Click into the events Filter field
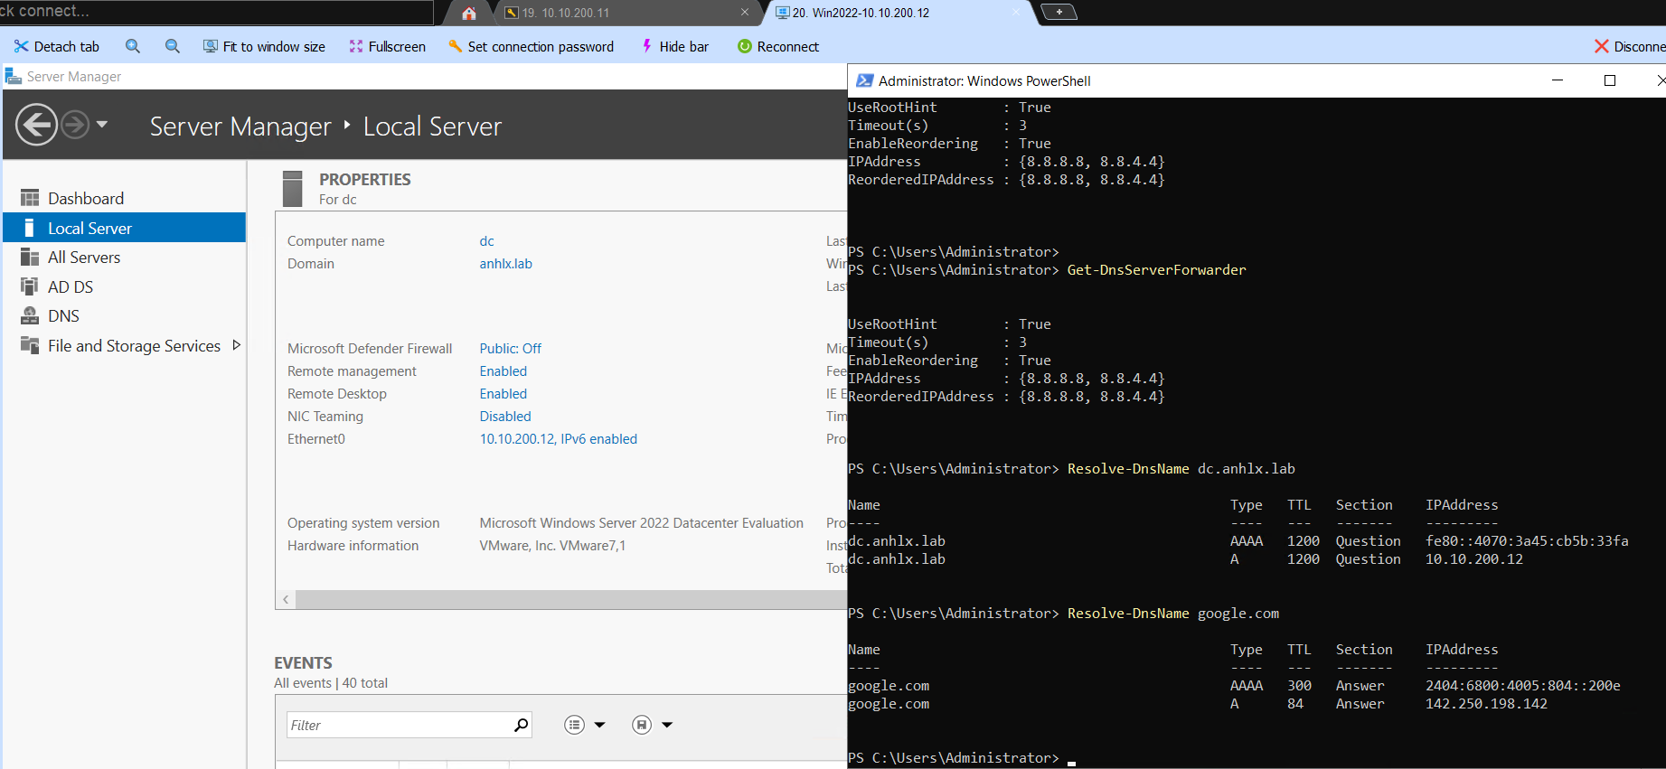Viewport: 1666px width, 769px height. tap(398, 725)
